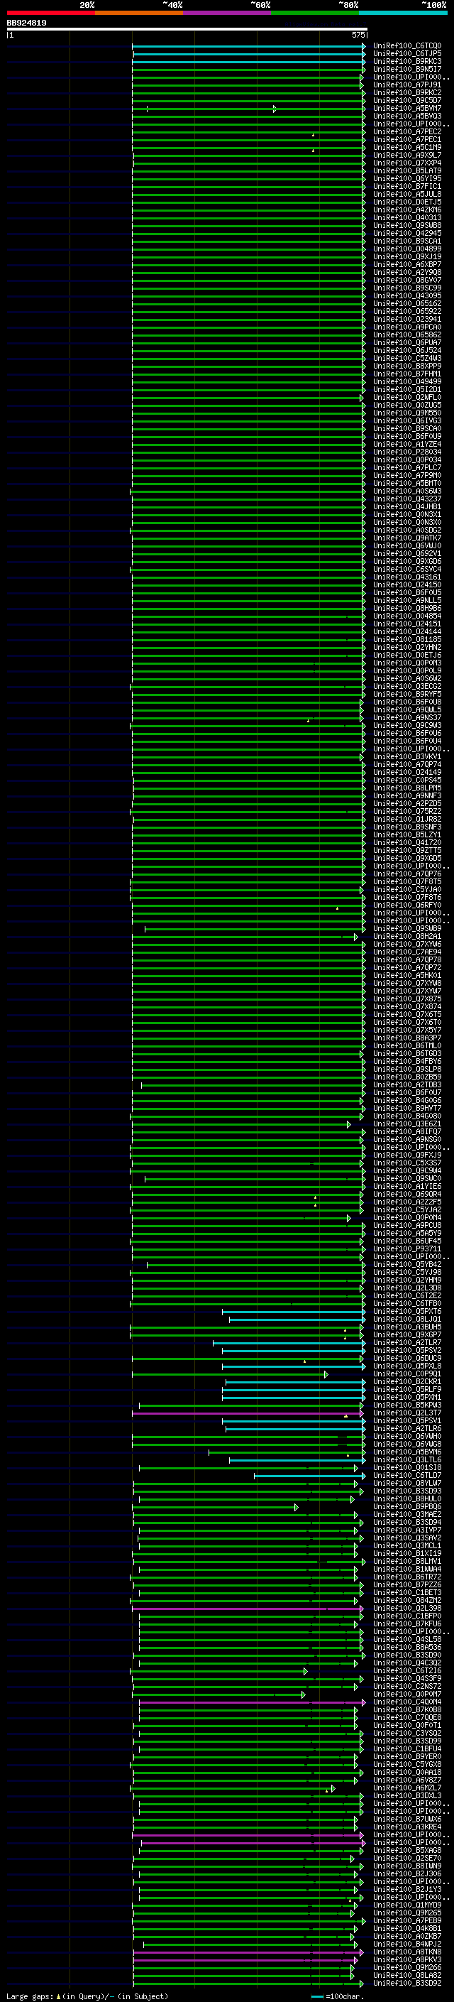
Task: Click the purple ~60% legend segment
Action: (228, 13)
